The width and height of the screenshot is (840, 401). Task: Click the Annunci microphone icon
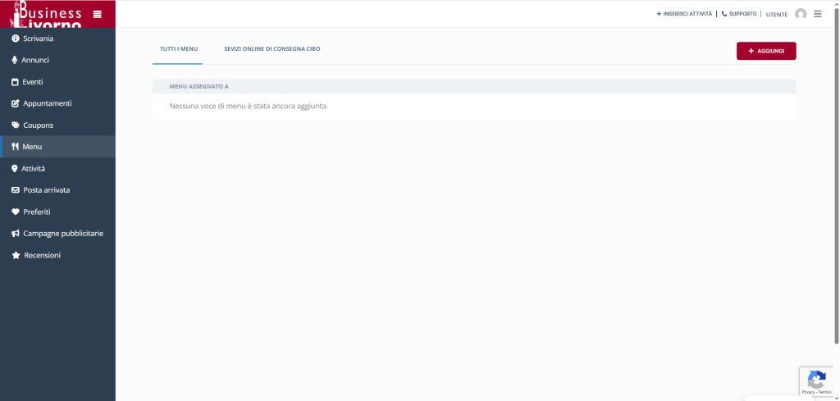(x=15, y=60)
